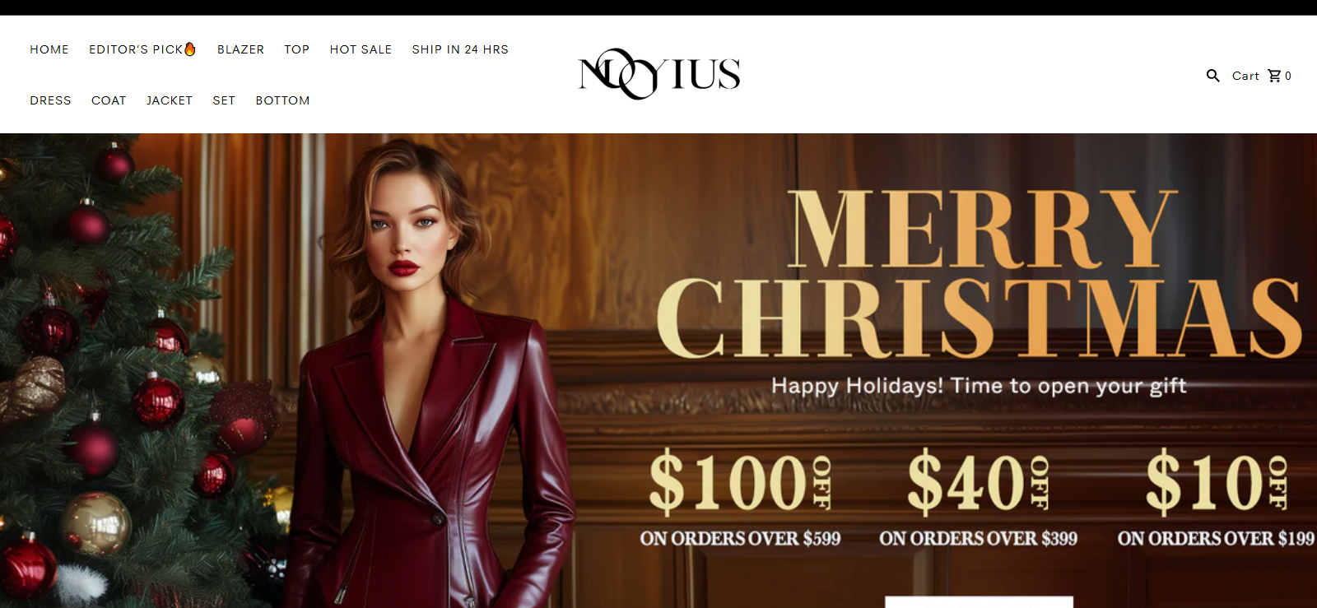
Task: Go to Editor's Pick page
Action: coord(136,49)
